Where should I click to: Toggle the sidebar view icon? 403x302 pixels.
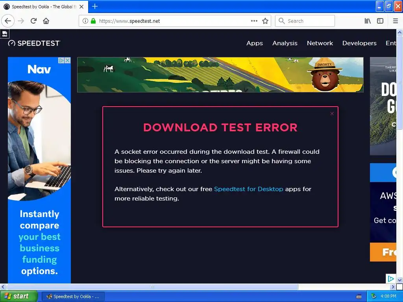(x=380, y=21)
